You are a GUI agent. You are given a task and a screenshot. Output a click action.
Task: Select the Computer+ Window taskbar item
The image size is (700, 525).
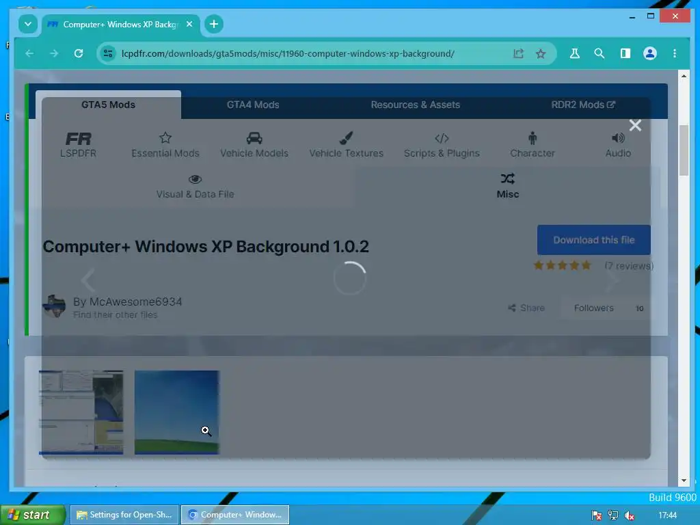point(235,515)
